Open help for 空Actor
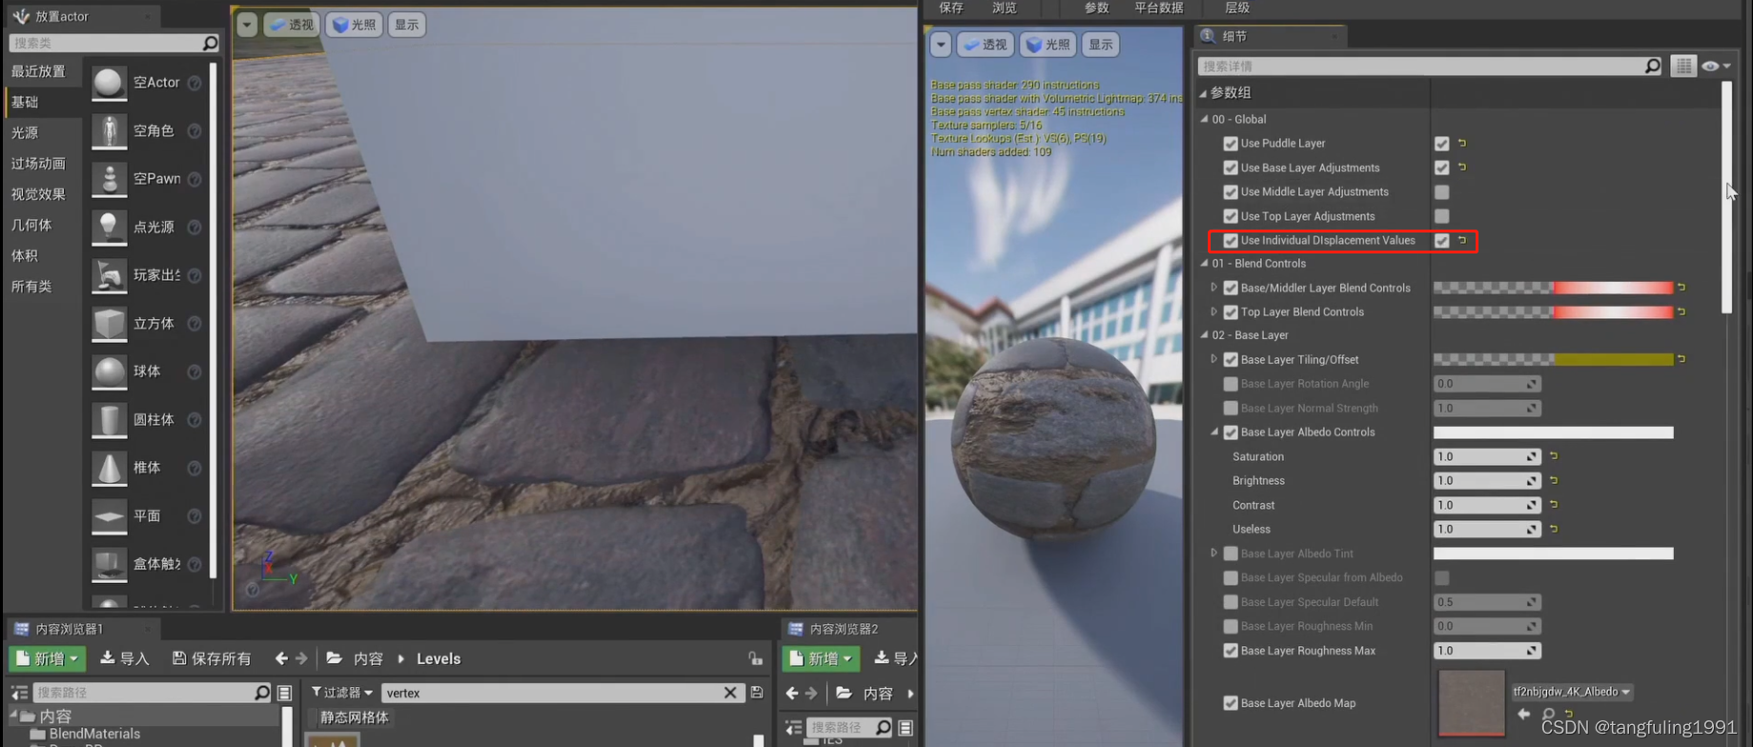 [x=194, y=83]
